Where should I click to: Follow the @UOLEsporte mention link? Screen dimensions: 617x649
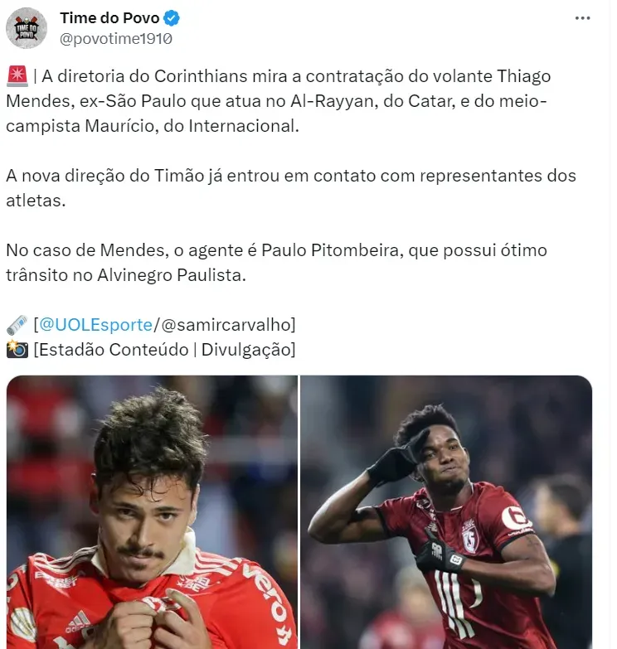[95, 325]
